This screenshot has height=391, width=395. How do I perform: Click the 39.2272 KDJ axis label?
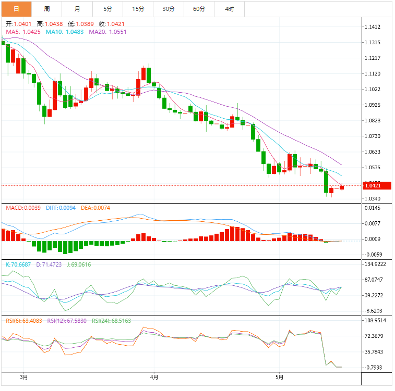(374, 296)
